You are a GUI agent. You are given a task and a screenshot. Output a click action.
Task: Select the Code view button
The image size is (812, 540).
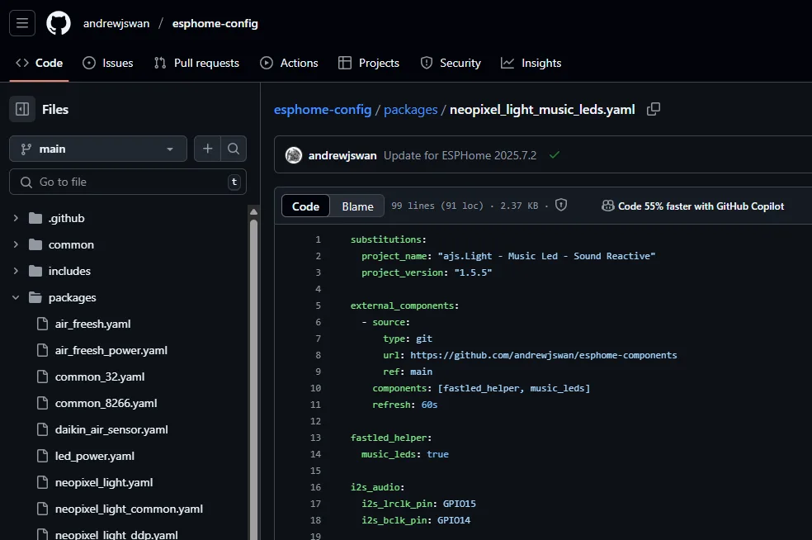(x=305, y=206)
